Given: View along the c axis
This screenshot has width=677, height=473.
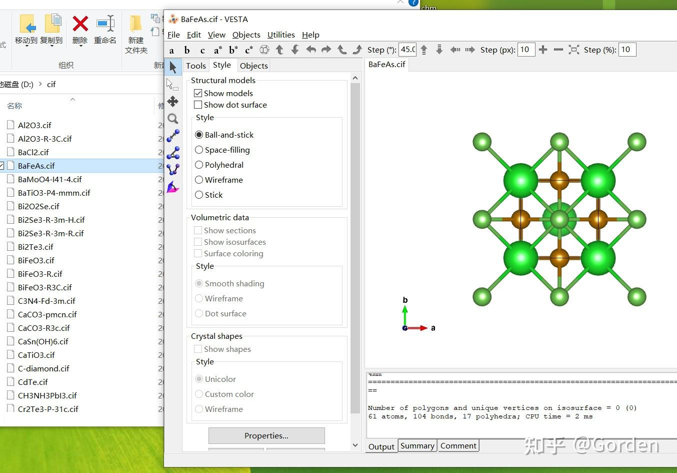Looking at the screenshot, I should pos(202,50).
